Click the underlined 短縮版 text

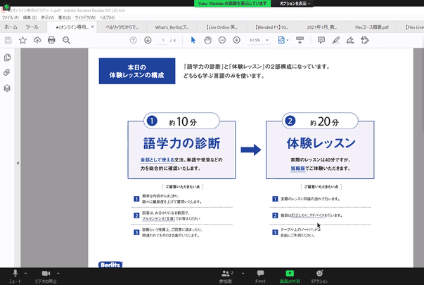point(298,168)
